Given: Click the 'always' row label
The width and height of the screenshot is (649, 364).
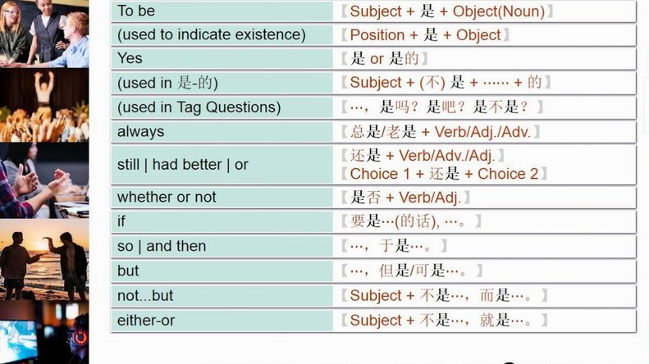Looking at the screenshot, I should 222,132.
